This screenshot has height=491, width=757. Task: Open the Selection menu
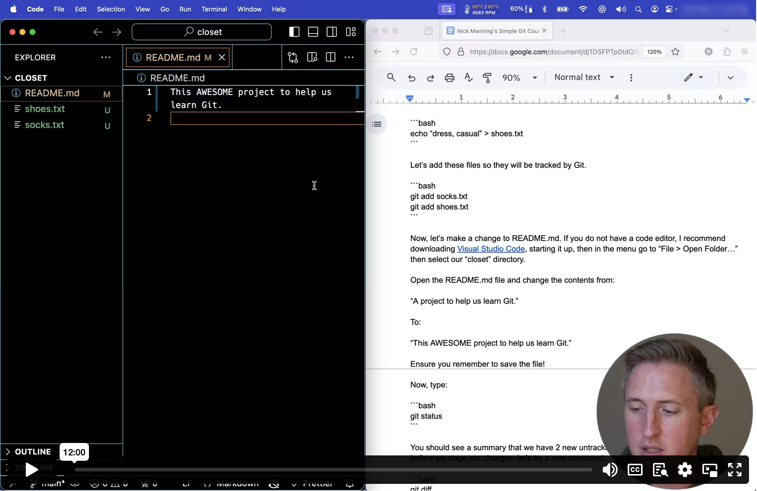coord(111,9)
